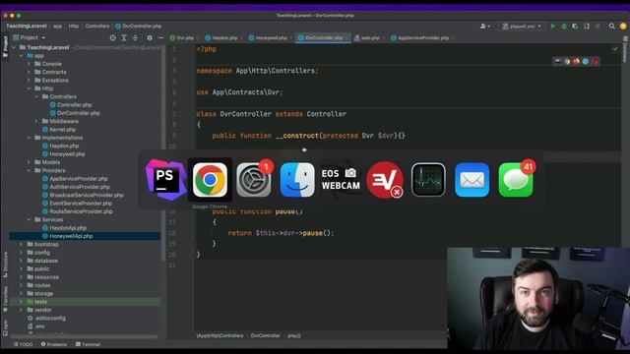The width and height of the screenshot is (630, 354).
Task: Select the DvrController.php editor tab
Action: [324, 37]
